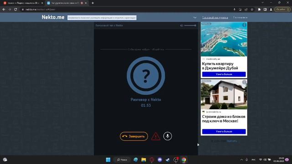The height and width of the screenshot is (164, 292).
Task: Close the Nekto voice chat tab
Action: click(86, 3)
